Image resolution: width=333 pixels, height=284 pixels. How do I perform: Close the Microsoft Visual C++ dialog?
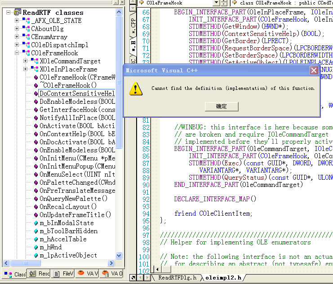[x=314, y=70]
